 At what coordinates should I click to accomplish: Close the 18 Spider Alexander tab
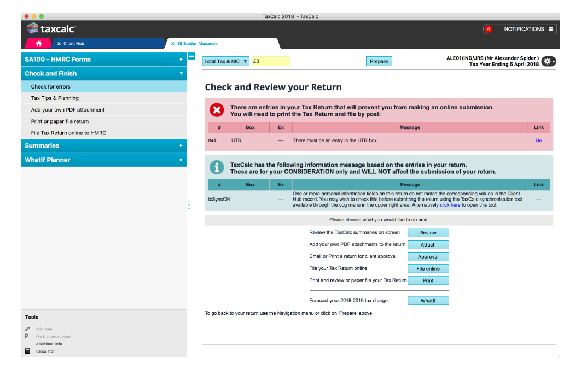pos(172,44)
